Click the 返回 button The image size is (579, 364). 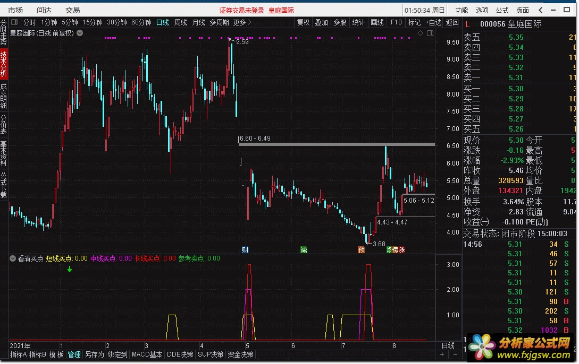click(452, 22)
